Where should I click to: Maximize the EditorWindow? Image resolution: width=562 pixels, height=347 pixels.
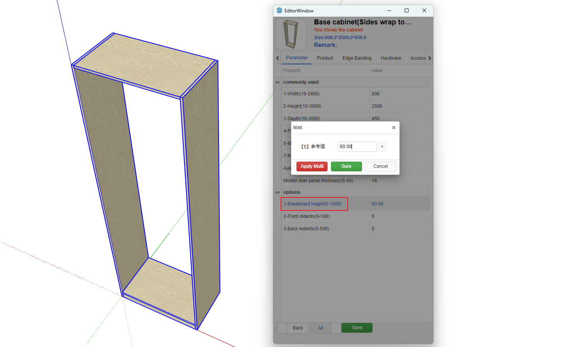point(407,10)
